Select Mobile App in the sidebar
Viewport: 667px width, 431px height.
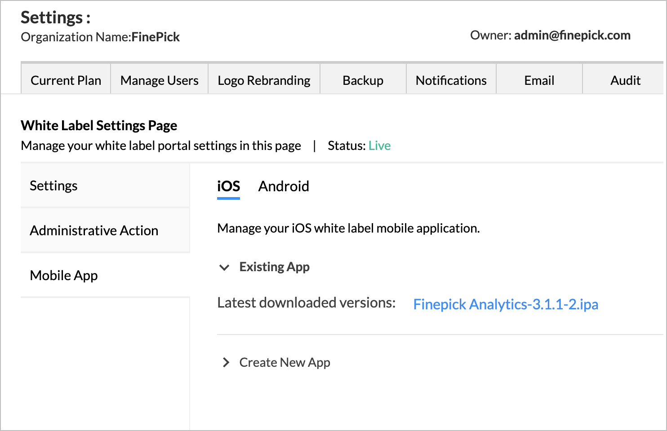(105, 275)
